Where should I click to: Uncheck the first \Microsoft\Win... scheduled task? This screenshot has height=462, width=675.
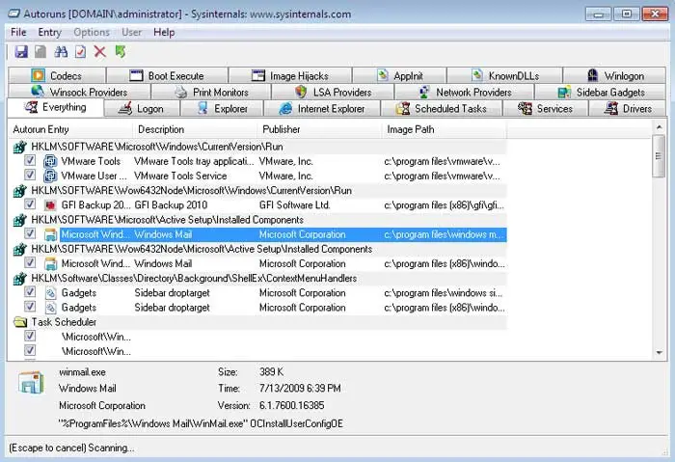click(30, 336)
